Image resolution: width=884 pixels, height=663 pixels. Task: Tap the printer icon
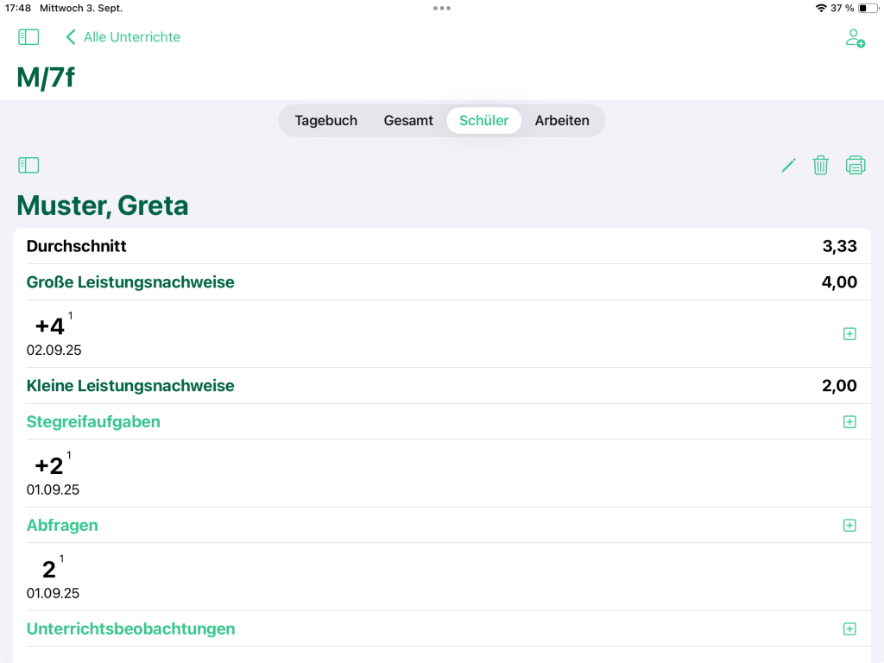855,165
